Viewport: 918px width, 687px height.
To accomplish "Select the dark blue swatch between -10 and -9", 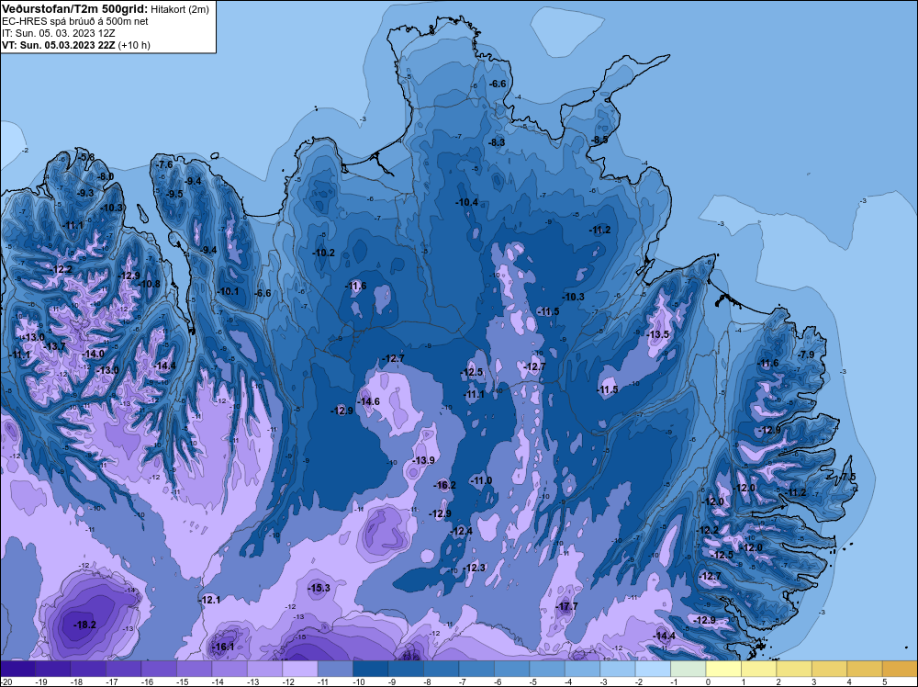I will [x=371, y=669].
